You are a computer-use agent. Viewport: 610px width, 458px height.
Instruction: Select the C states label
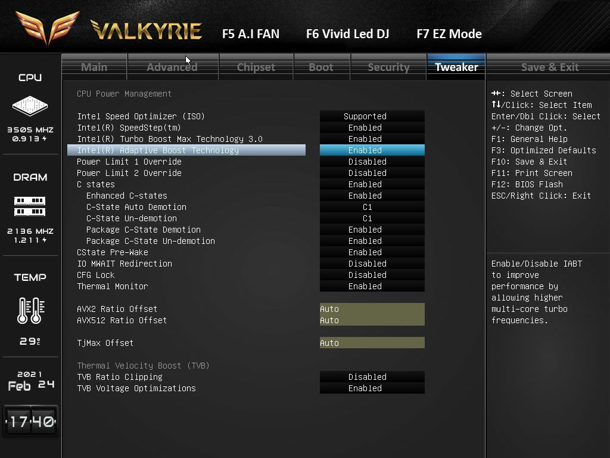(96, 184)
